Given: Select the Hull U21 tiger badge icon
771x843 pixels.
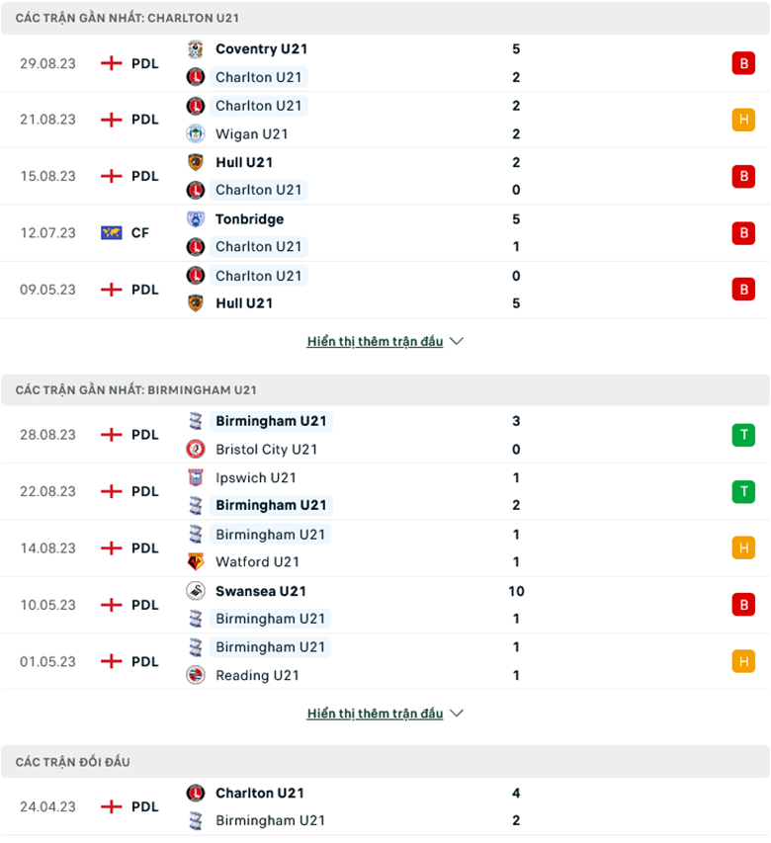Looking at the screenshot, I should point(197,162).
